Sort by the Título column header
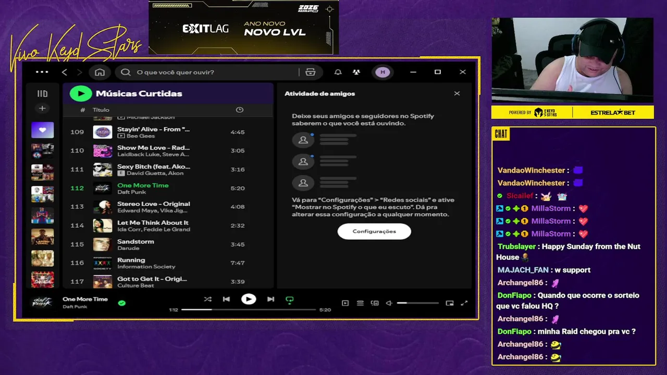This screenshot has width=667, height=375. [101, 110]
